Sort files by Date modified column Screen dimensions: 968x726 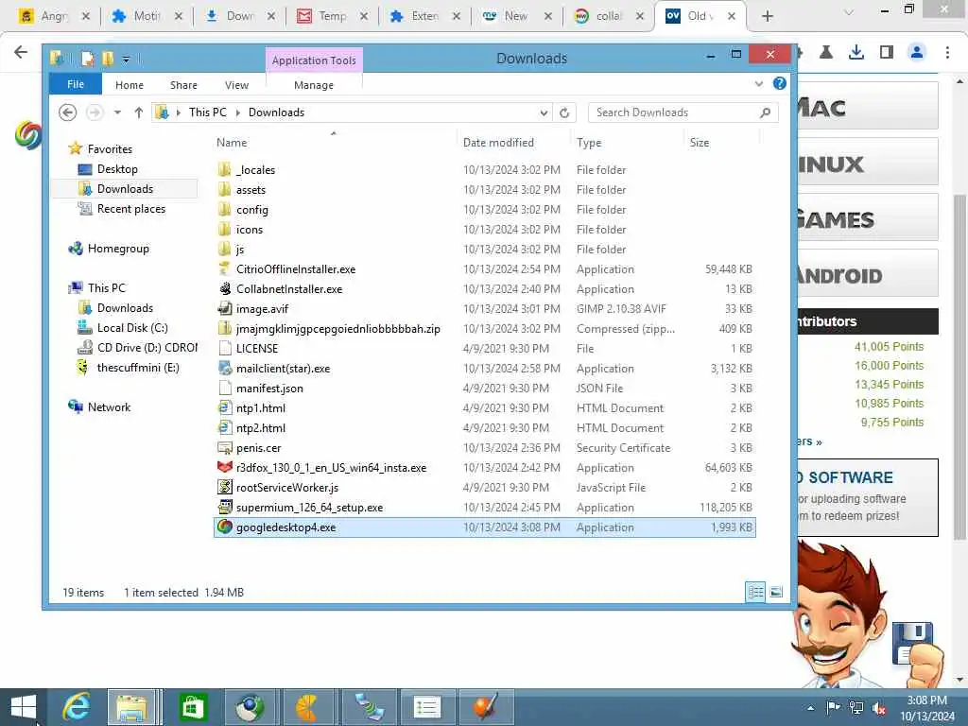click(498, 143)
